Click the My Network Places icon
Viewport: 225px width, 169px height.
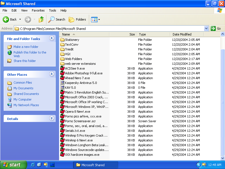tap(10, 105)
